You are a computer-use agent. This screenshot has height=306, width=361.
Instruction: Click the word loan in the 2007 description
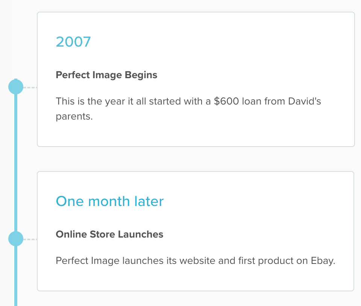tap(252, 101)
